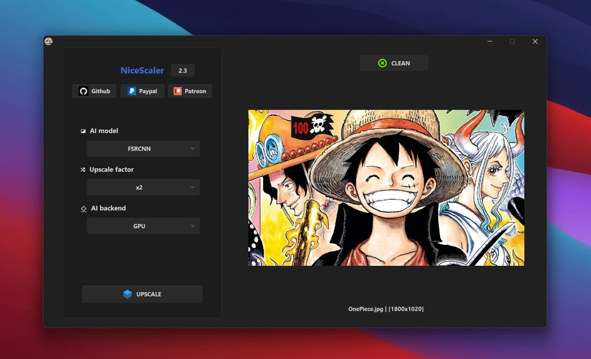Open the Patreon page button

coord(190,91)
